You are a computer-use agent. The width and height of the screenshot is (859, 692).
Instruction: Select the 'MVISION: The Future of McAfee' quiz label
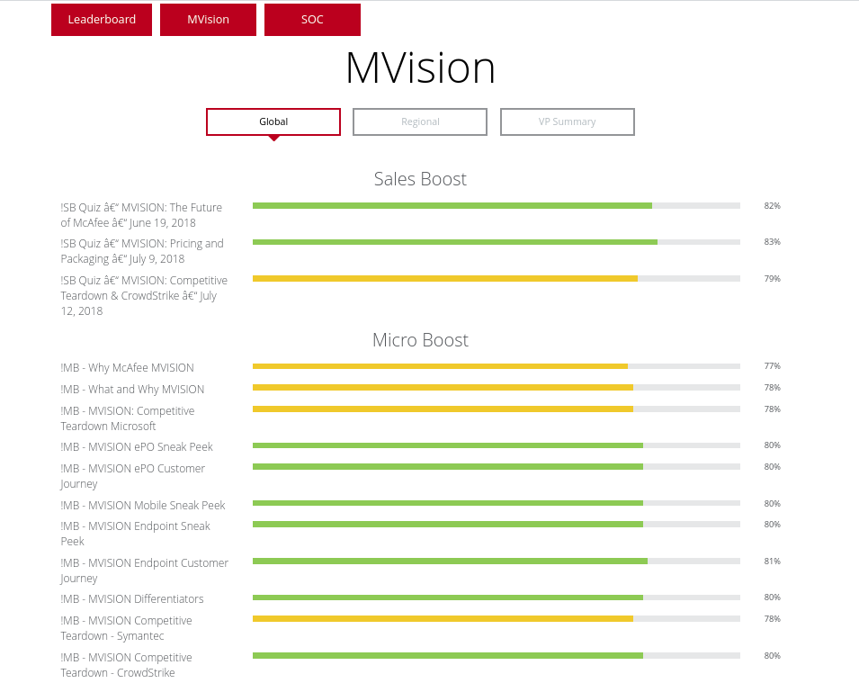(x=141, y=215)
